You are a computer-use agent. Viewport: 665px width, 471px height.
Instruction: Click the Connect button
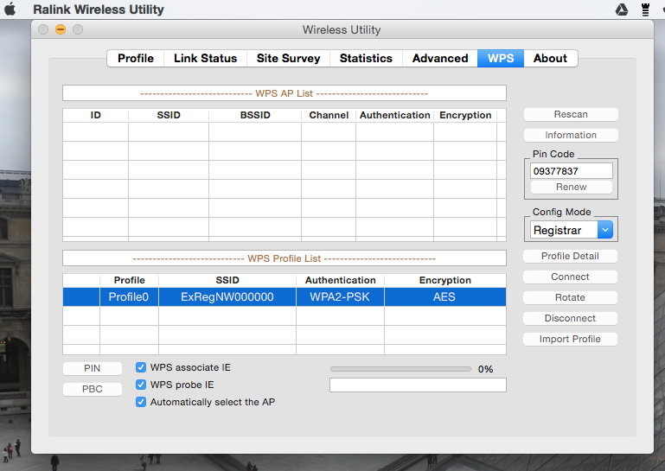tap(570, 277)
